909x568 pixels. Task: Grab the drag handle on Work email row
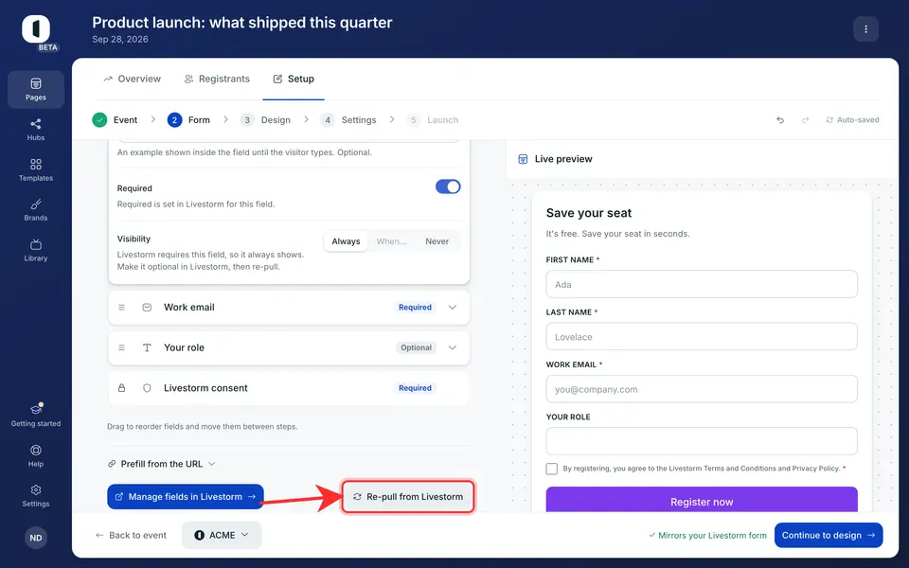pos(122,307)
